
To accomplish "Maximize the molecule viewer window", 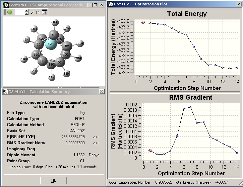I will tap(96, 5).
